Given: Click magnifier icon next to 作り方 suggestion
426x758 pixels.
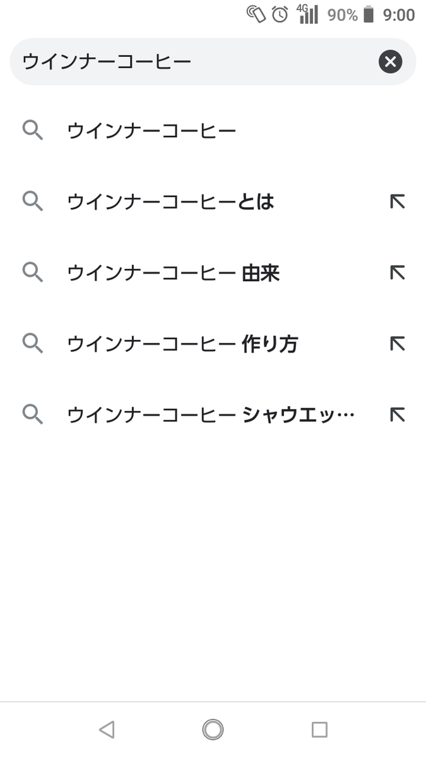Looking at the screenshot, I should point(32,344).
